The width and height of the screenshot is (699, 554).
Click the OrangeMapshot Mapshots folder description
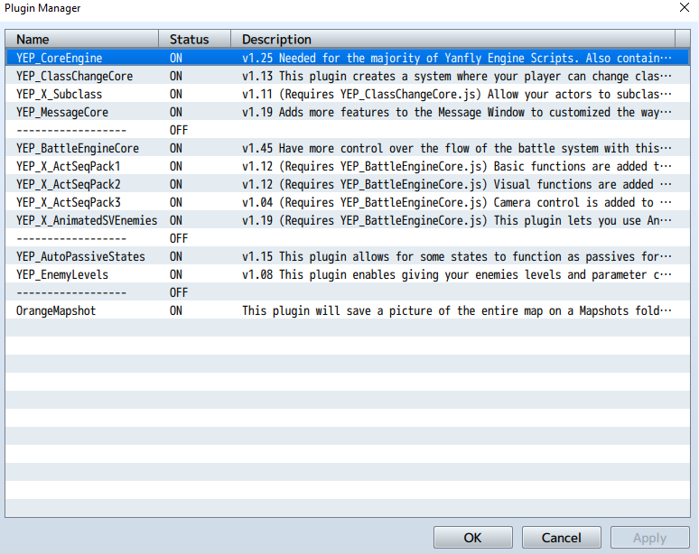[457, 311]
